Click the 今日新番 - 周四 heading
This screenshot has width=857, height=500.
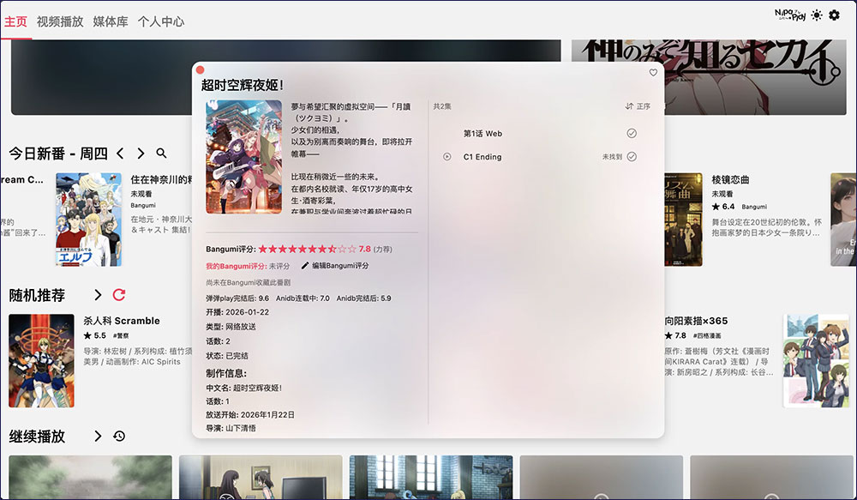(x=58, y=154)
